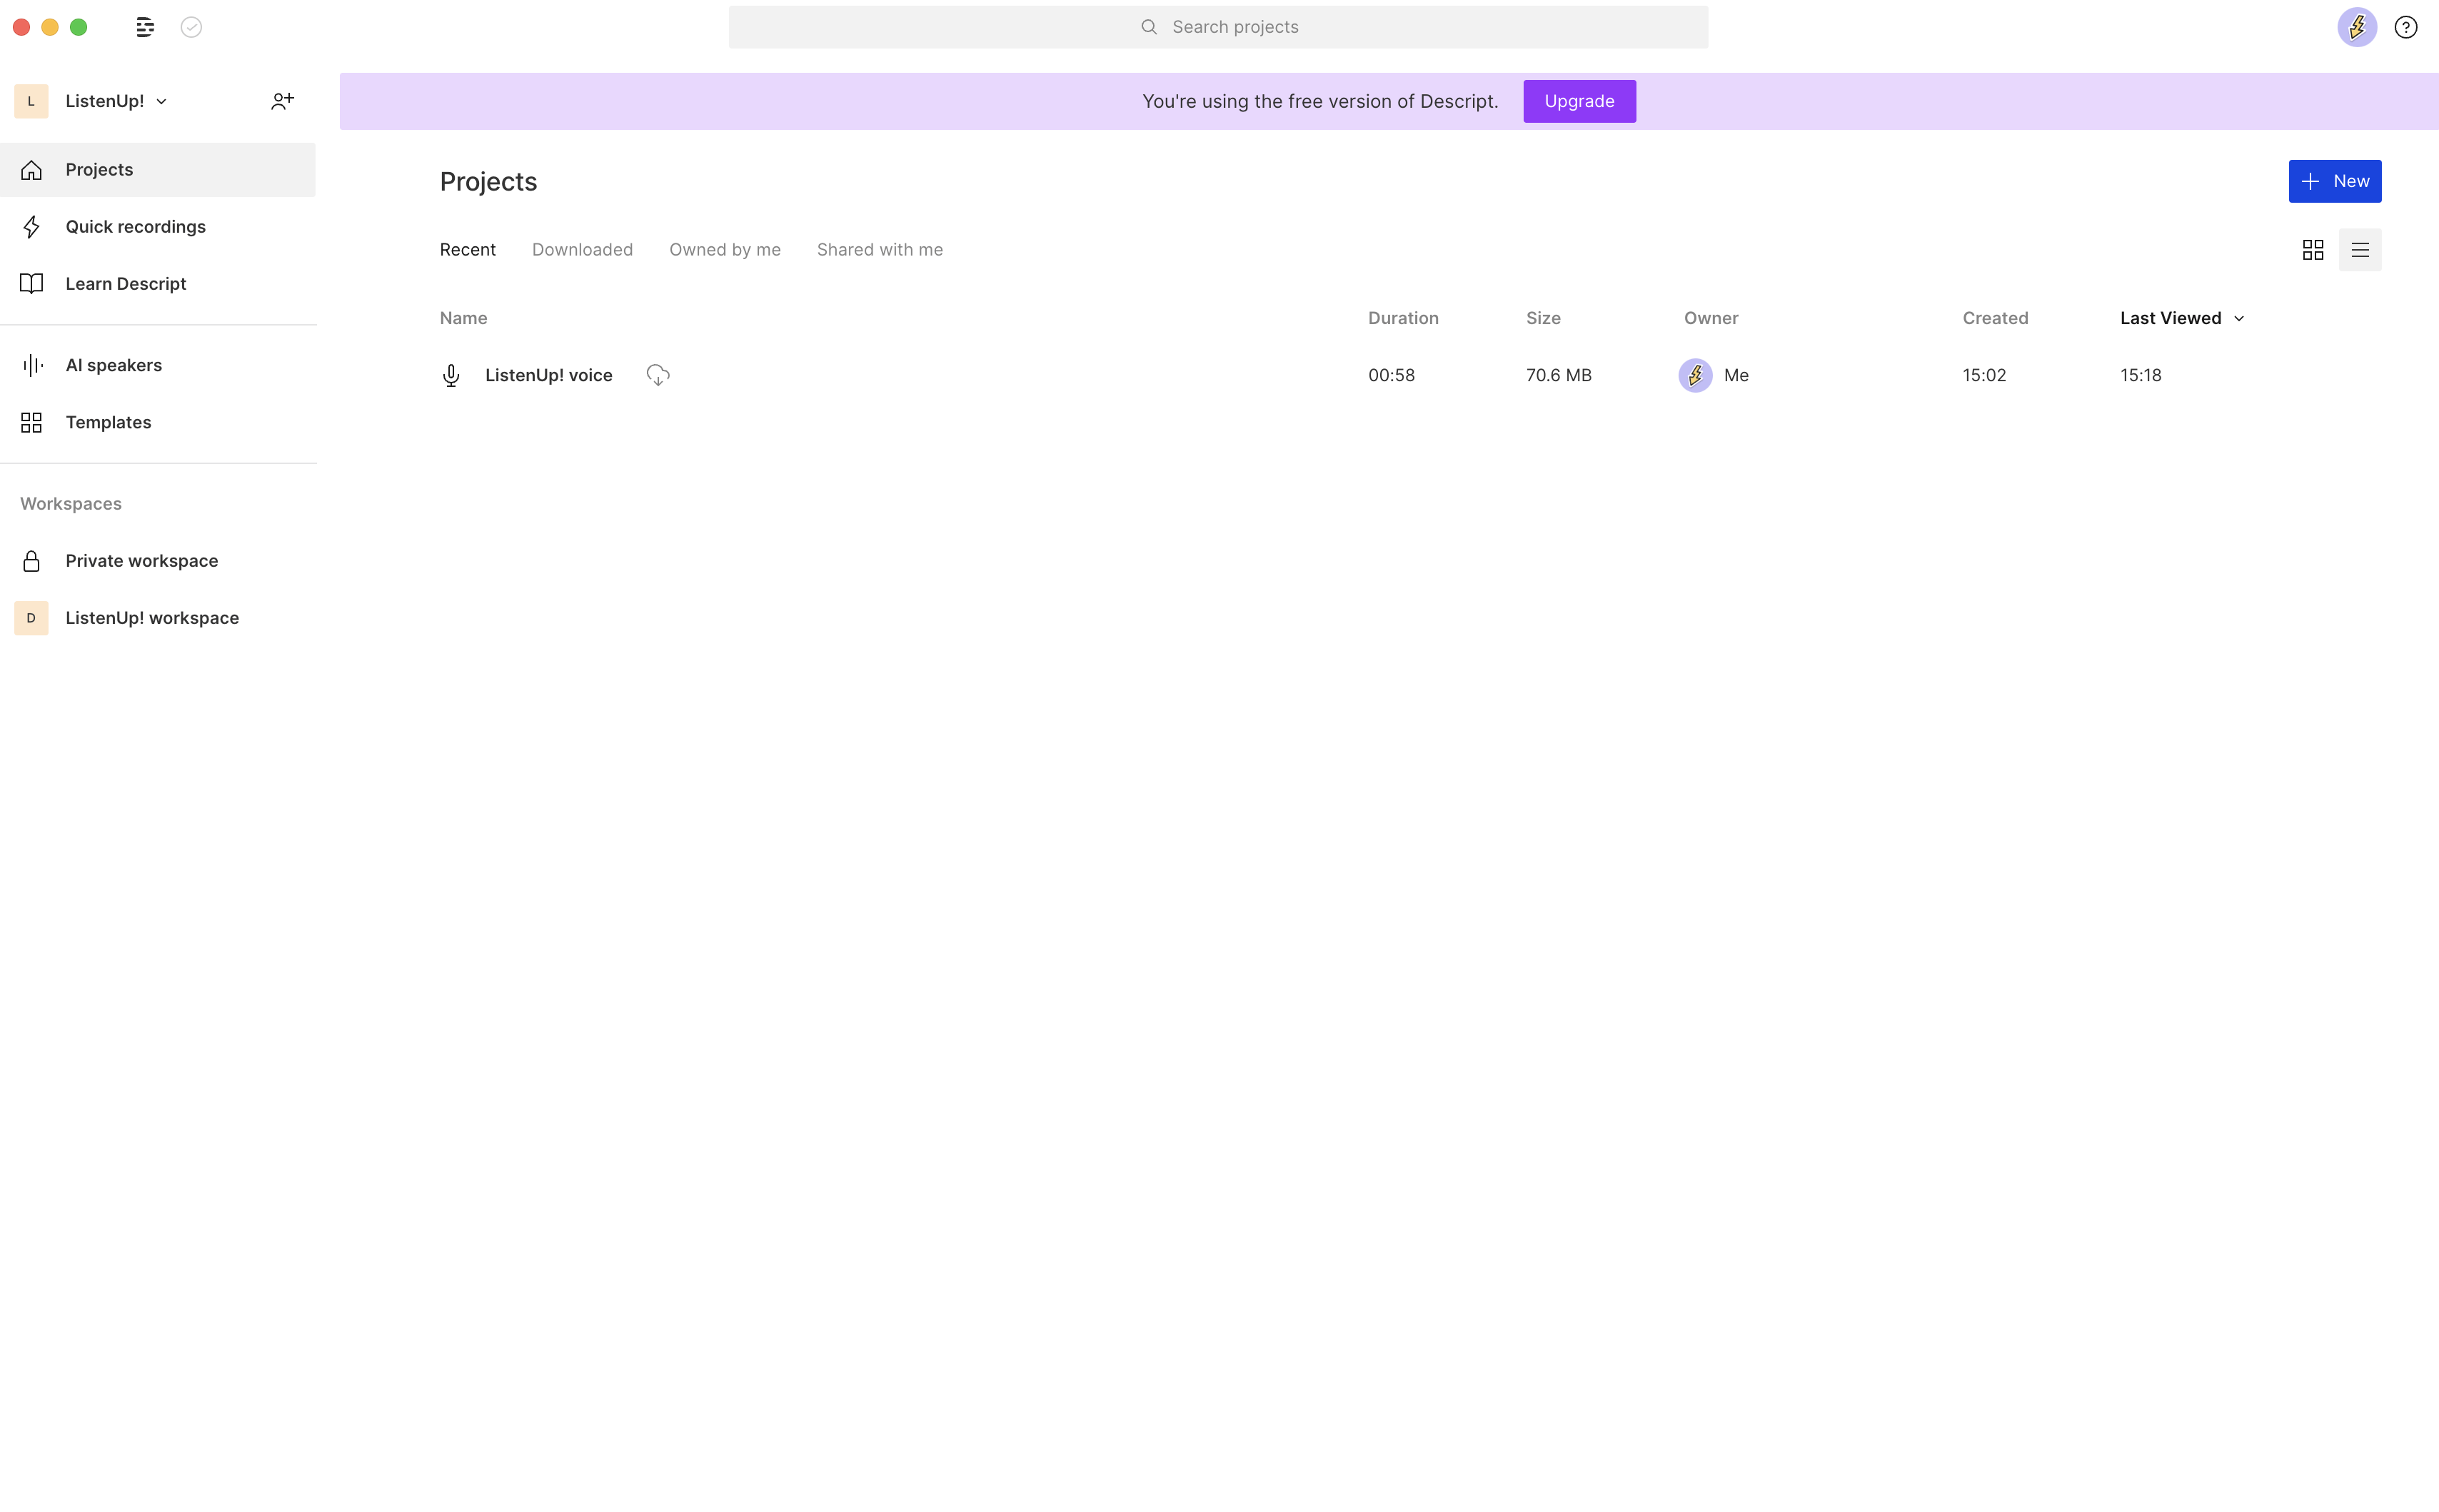This screenshot has width=2439, height=1512.
Task: Open Projects in the sidebar
Action: pos(158,170)
